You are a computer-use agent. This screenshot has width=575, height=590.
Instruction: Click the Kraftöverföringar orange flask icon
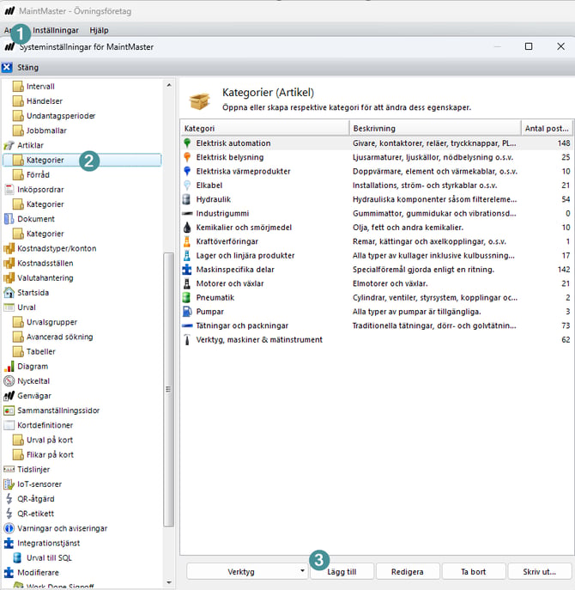pyautogui.click(x=187, y=241)
